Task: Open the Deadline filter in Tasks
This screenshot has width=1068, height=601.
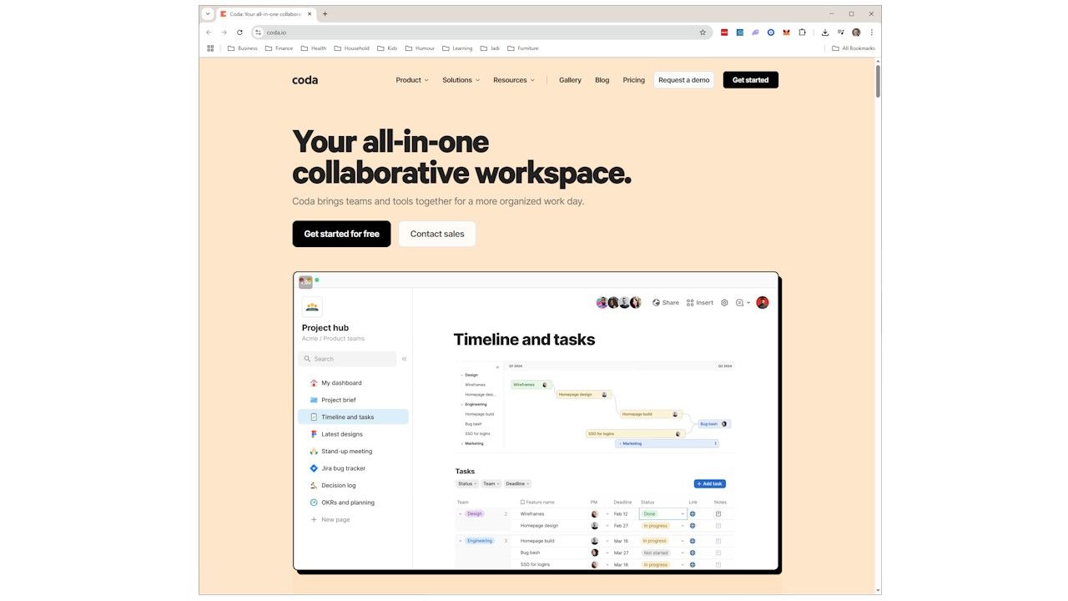Action: (x=517, y=483)
